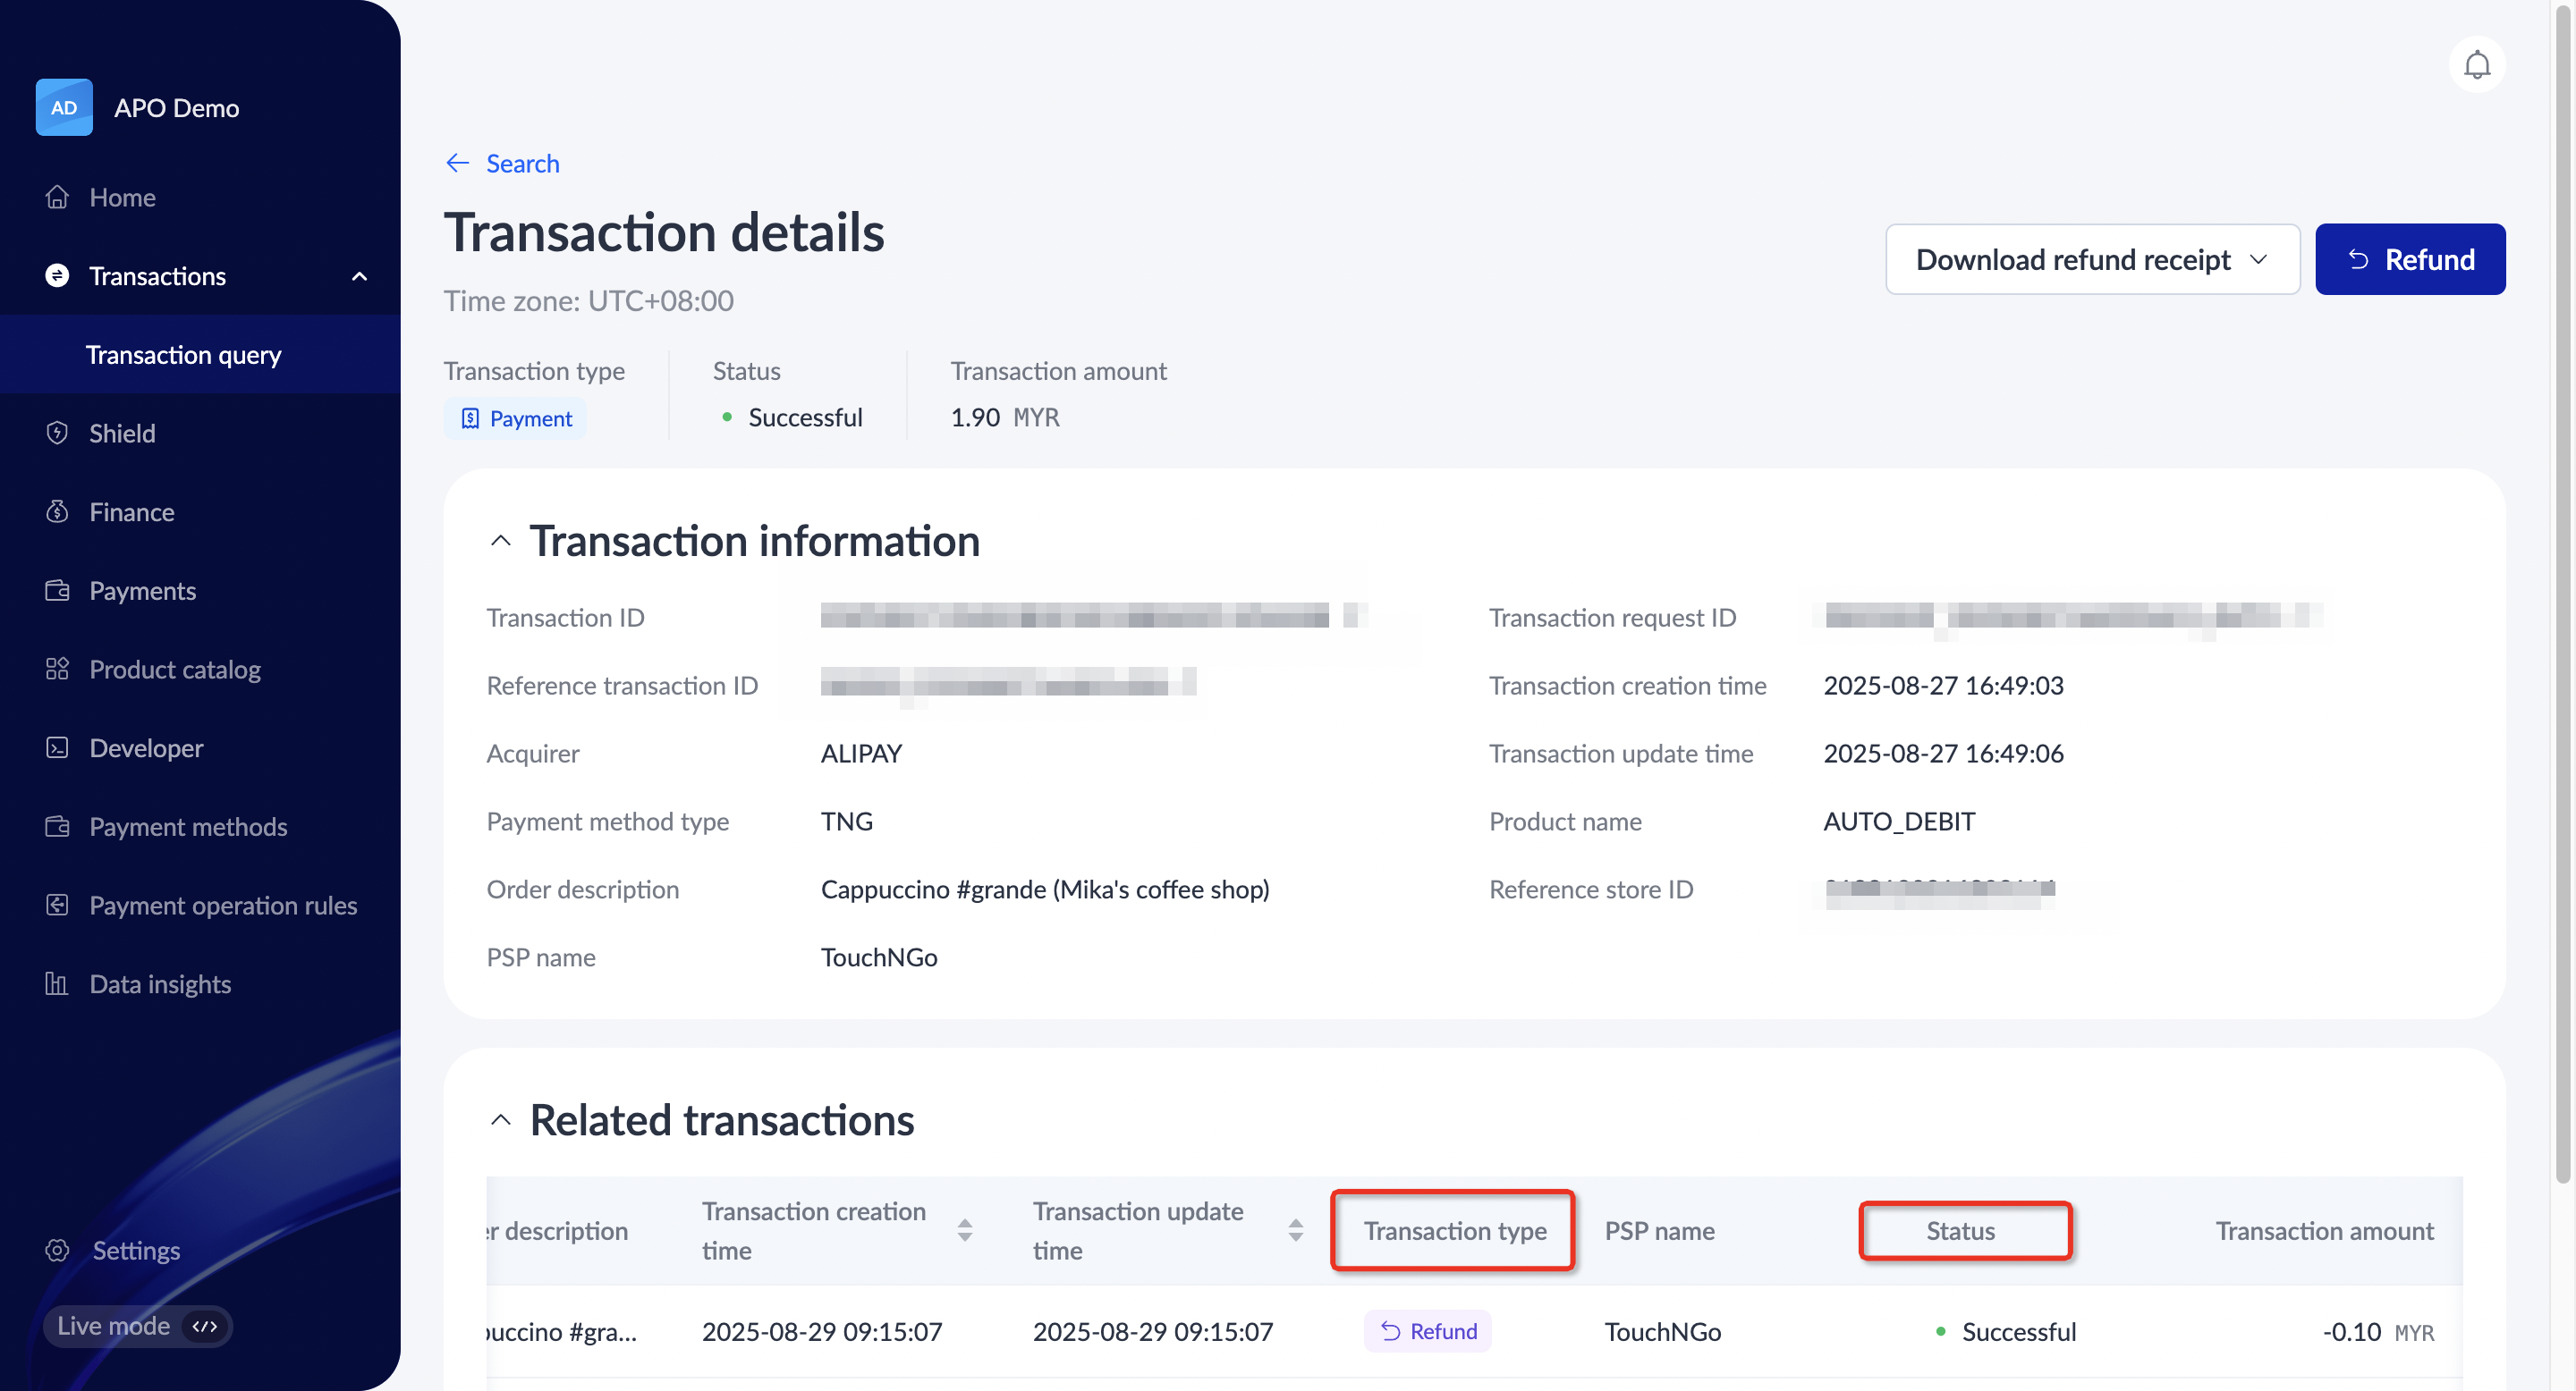Viewport: 2576px width, 1391px height.
Task: Click the Developer terminal icon
Action: 57,747
